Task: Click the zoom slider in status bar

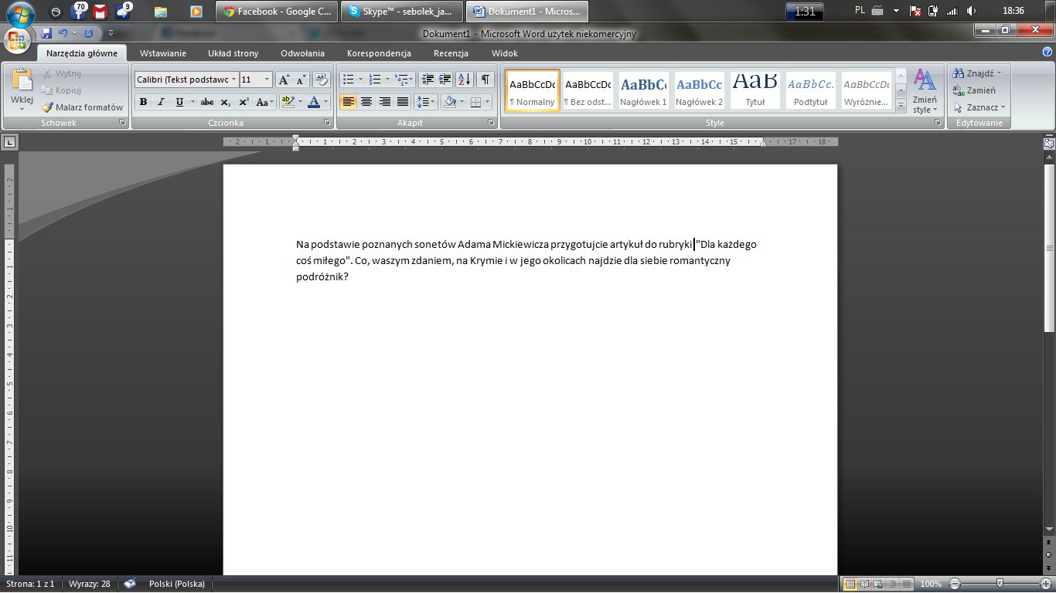Action: pos(1000,584)
